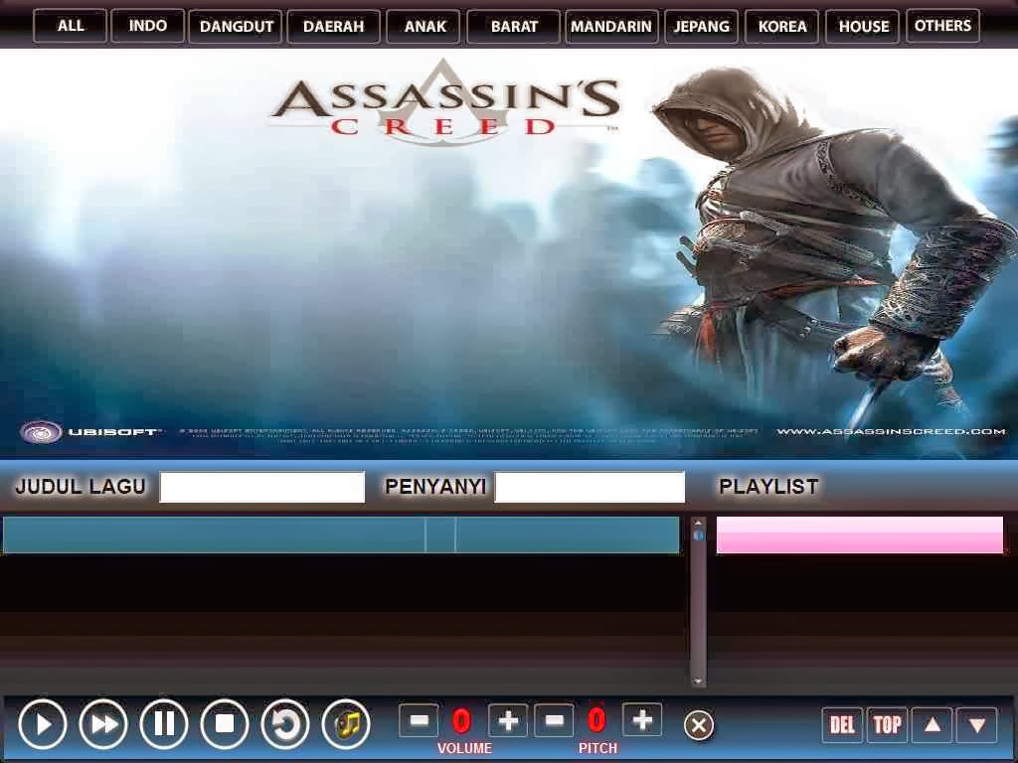Screen dimensions: 1018x763
Task: Move playlist item down with arrow
Action: click(x=977, y=724)
